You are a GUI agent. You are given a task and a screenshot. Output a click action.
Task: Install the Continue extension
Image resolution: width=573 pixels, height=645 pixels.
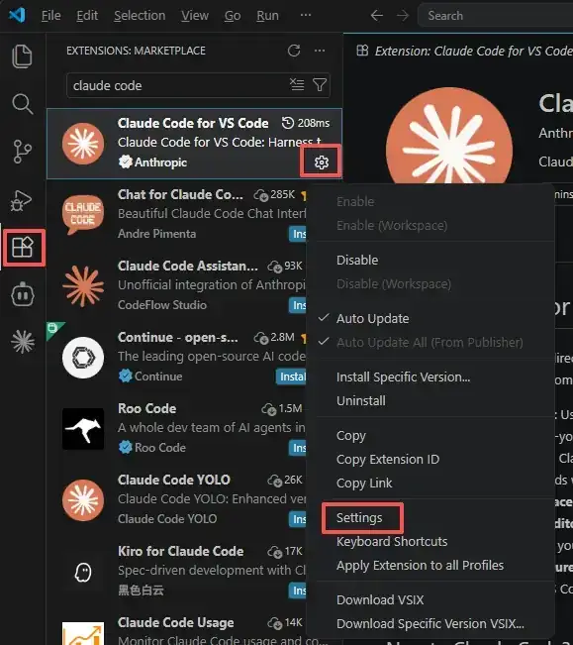pyautogui.click(x=291, y=376)
